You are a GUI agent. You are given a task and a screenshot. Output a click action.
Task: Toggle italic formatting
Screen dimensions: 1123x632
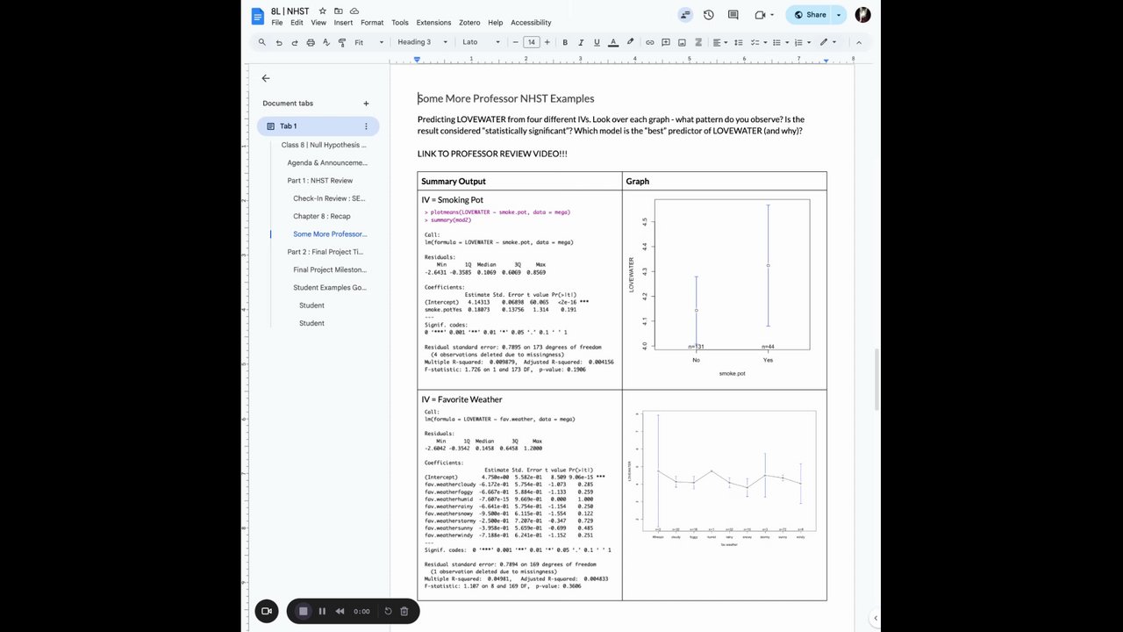click(581, 42)
